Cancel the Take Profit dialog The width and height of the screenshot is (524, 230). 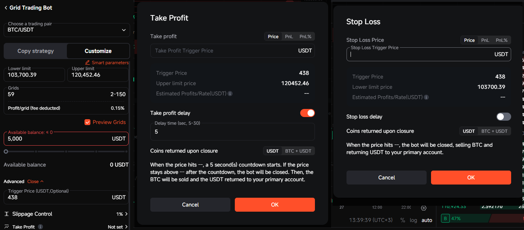click(190, 205)
